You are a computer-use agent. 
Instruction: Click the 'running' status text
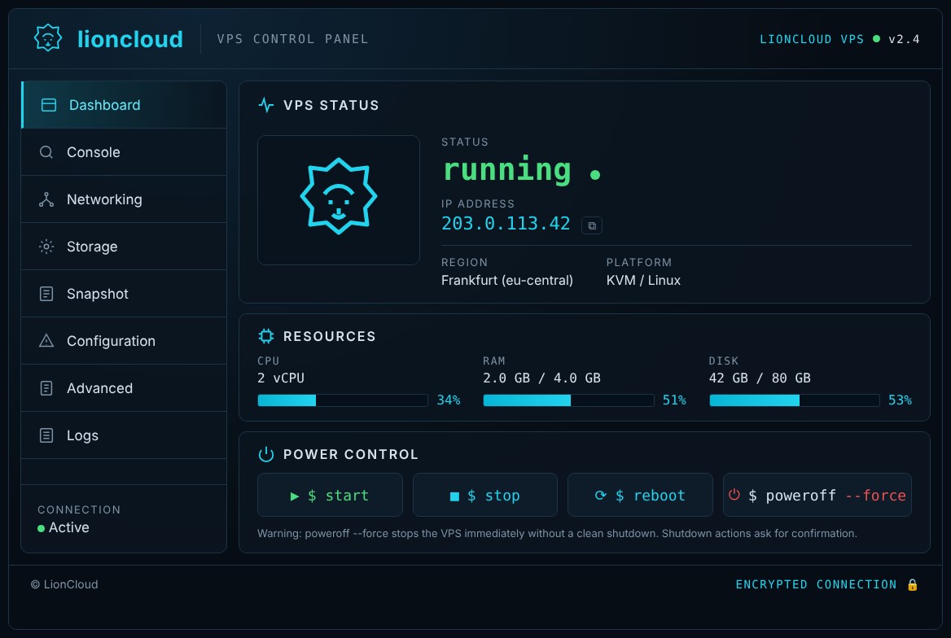click(507, 169)
